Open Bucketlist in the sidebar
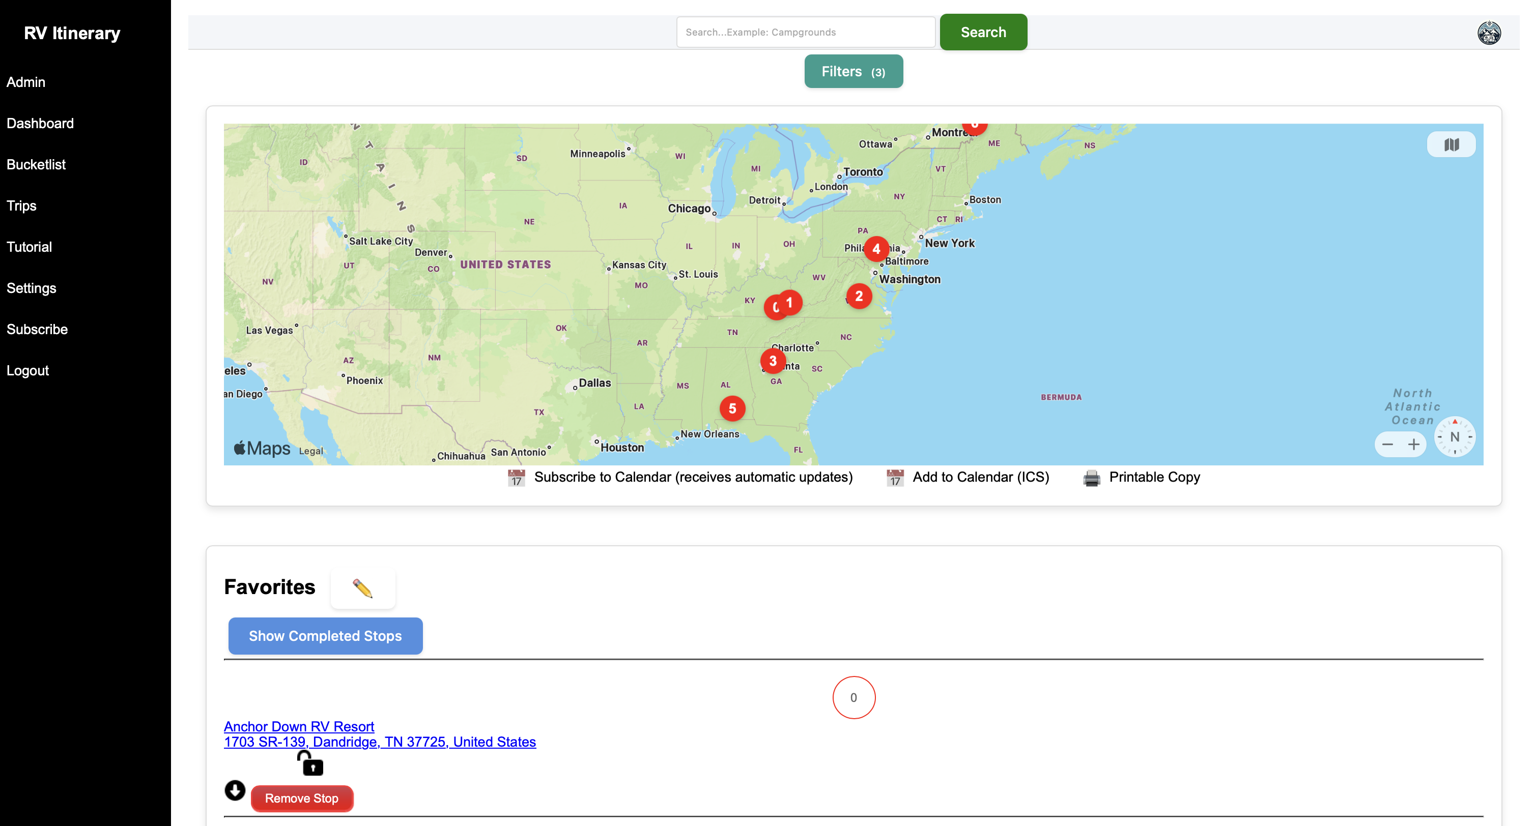This screenshot has height=826, width=1535. [x=36, y=164]
